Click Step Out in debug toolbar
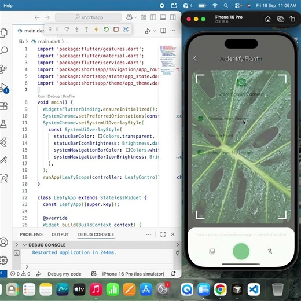 (86, 30)
